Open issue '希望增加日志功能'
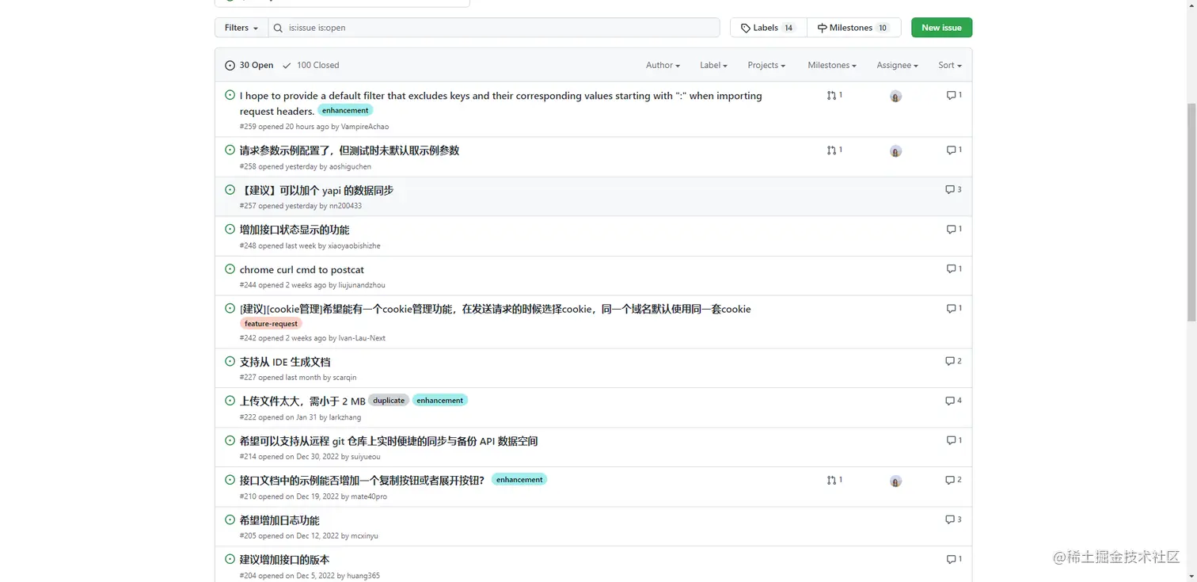 click(x=279, y=520)
